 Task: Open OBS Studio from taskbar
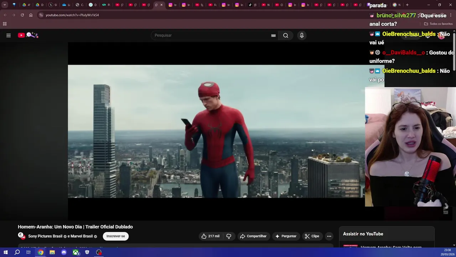click(99, 252)
